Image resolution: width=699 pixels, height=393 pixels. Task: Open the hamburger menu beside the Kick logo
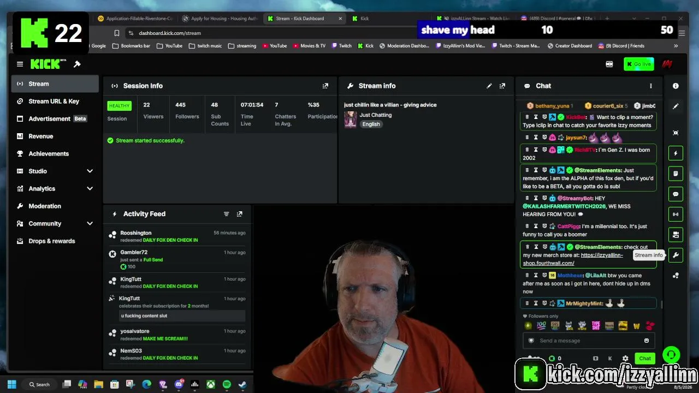[x=20, y=64]
